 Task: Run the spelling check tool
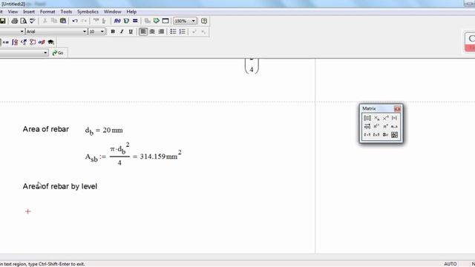pos(32,21)
